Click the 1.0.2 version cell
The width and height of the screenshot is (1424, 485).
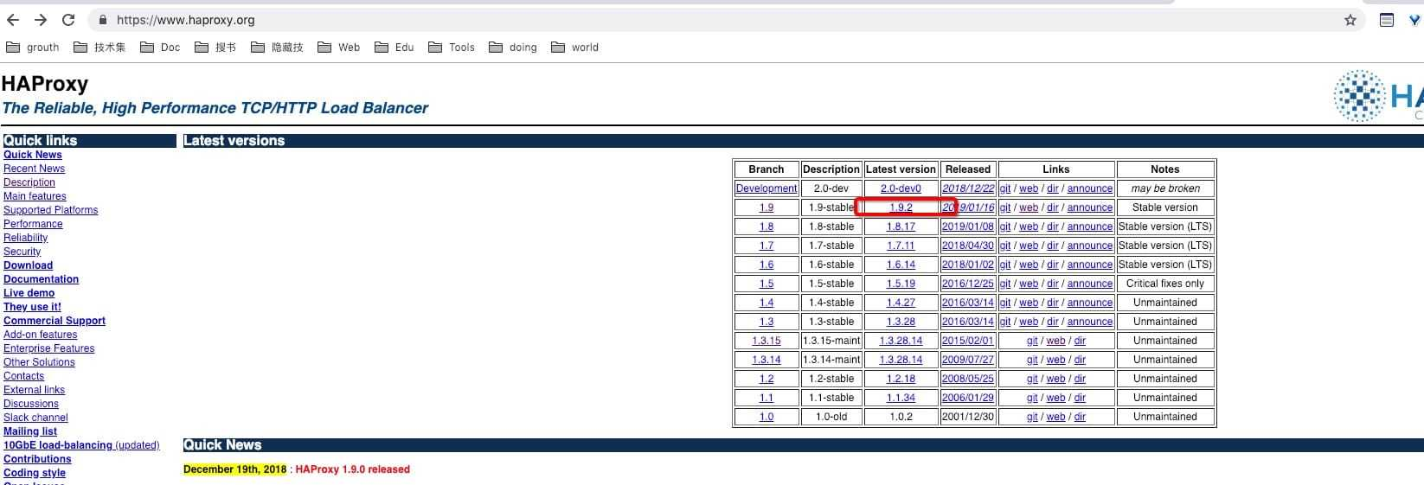tap(901, 417)
